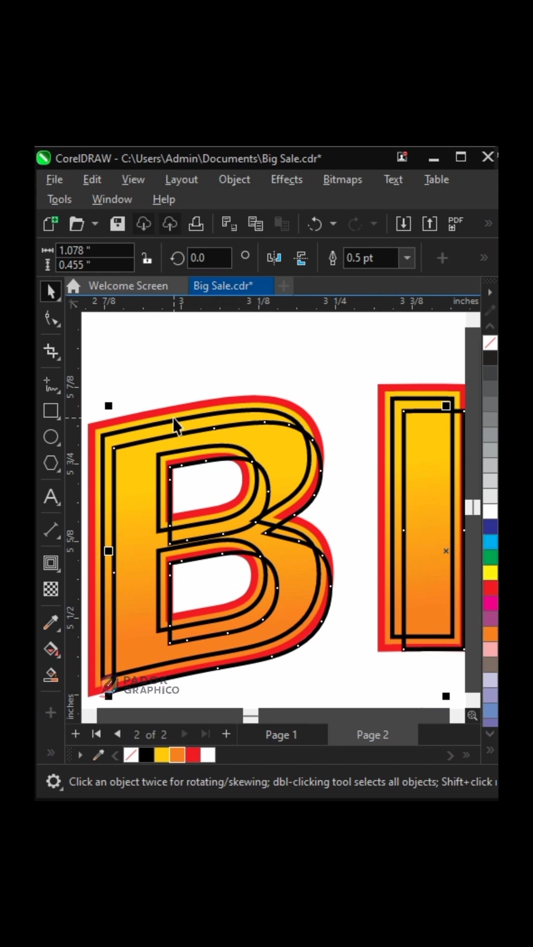Select the Rectangle tool
Image resolution: width=533 pixels, height=947 pixels.
click(51, 410)
